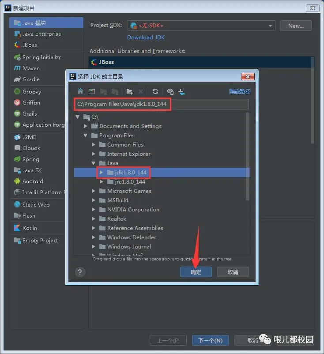Collapse the C:\ drive node
324x354 pixels.
[78, 117]
